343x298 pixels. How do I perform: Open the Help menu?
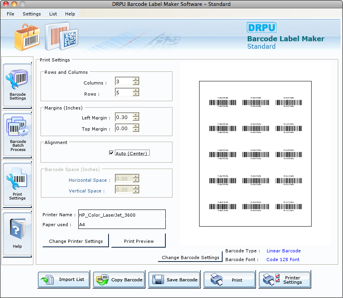pyautogui.click(x=70, y=14)
